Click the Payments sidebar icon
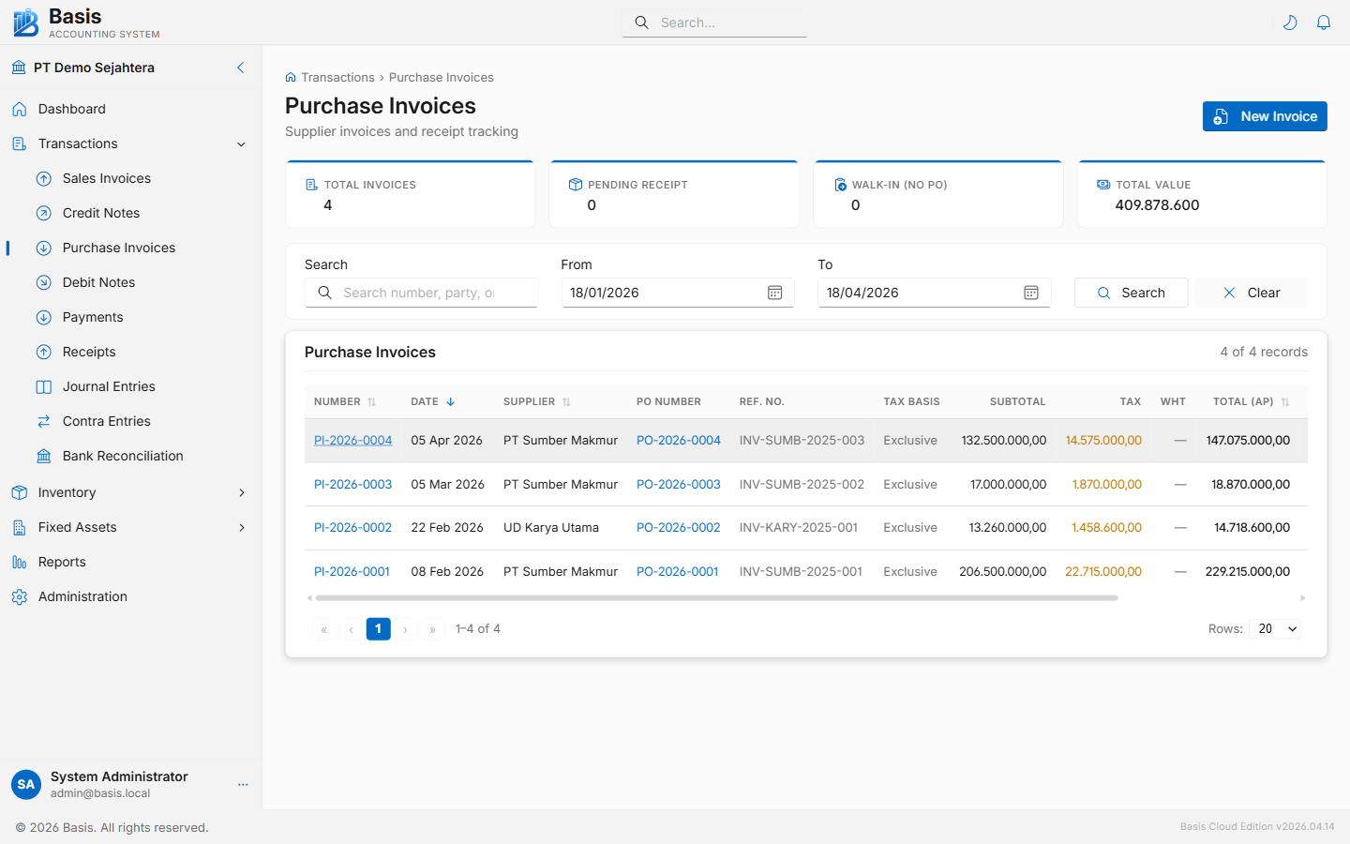The image size is (1350, 844). (44, 317)
